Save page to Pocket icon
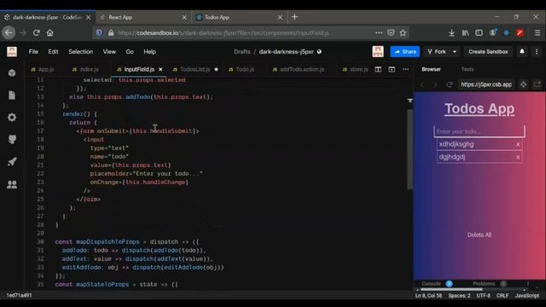The image size is (546, 307). [x=391, y=32]
